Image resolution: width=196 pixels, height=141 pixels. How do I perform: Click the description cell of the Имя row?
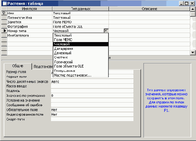click(149, 13)
